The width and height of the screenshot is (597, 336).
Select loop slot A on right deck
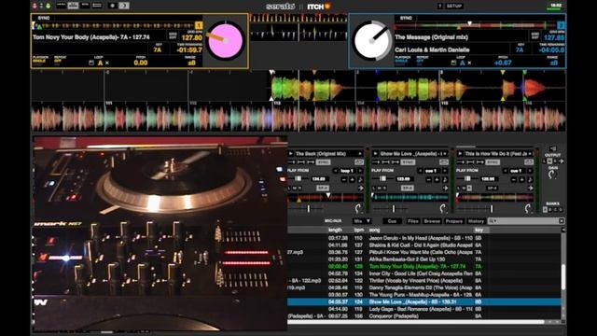(463, 63)
